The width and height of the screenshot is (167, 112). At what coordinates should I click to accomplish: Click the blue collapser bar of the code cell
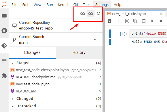(x=110, y=34)
